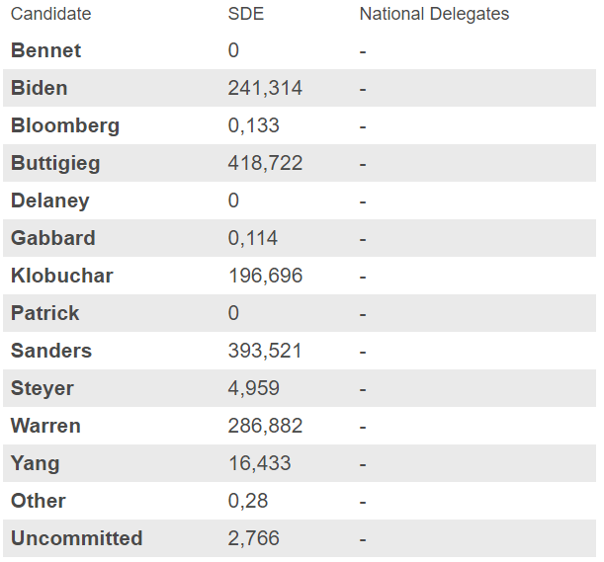Click Yang in the candidate list
604x562 pixels.
tap(35, 463)
